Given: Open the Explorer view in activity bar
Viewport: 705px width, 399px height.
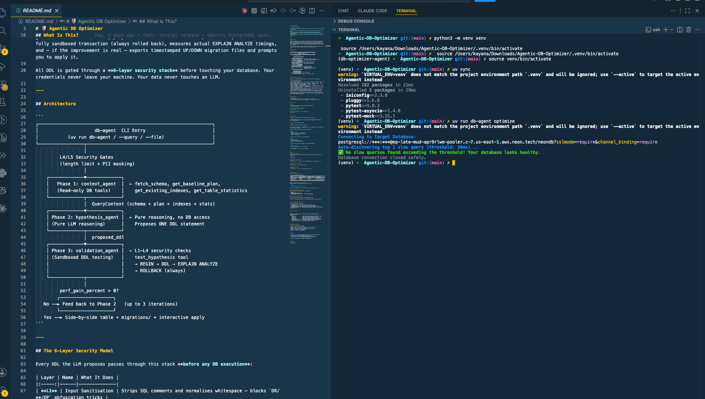Looking at the screenshot, I should point(3,13).
